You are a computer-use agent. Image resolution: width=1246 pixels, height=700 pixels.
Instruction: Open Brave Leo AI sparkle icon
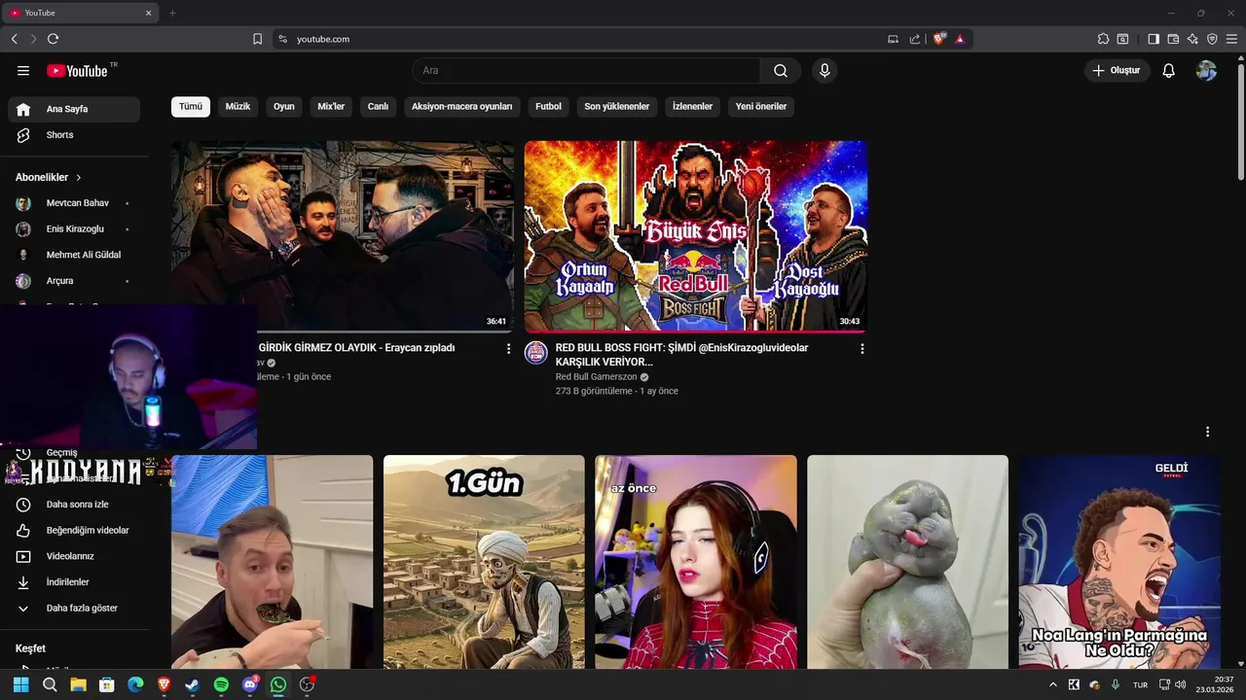[1192, 39]
